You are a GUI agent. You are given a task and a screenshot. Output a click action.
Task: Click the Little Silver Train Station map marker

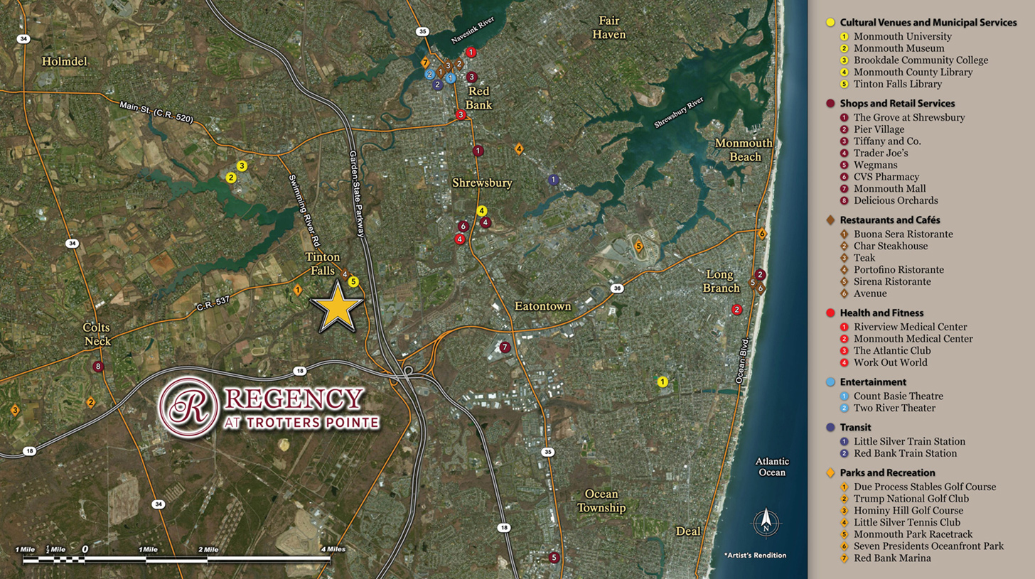coord(554,180)
